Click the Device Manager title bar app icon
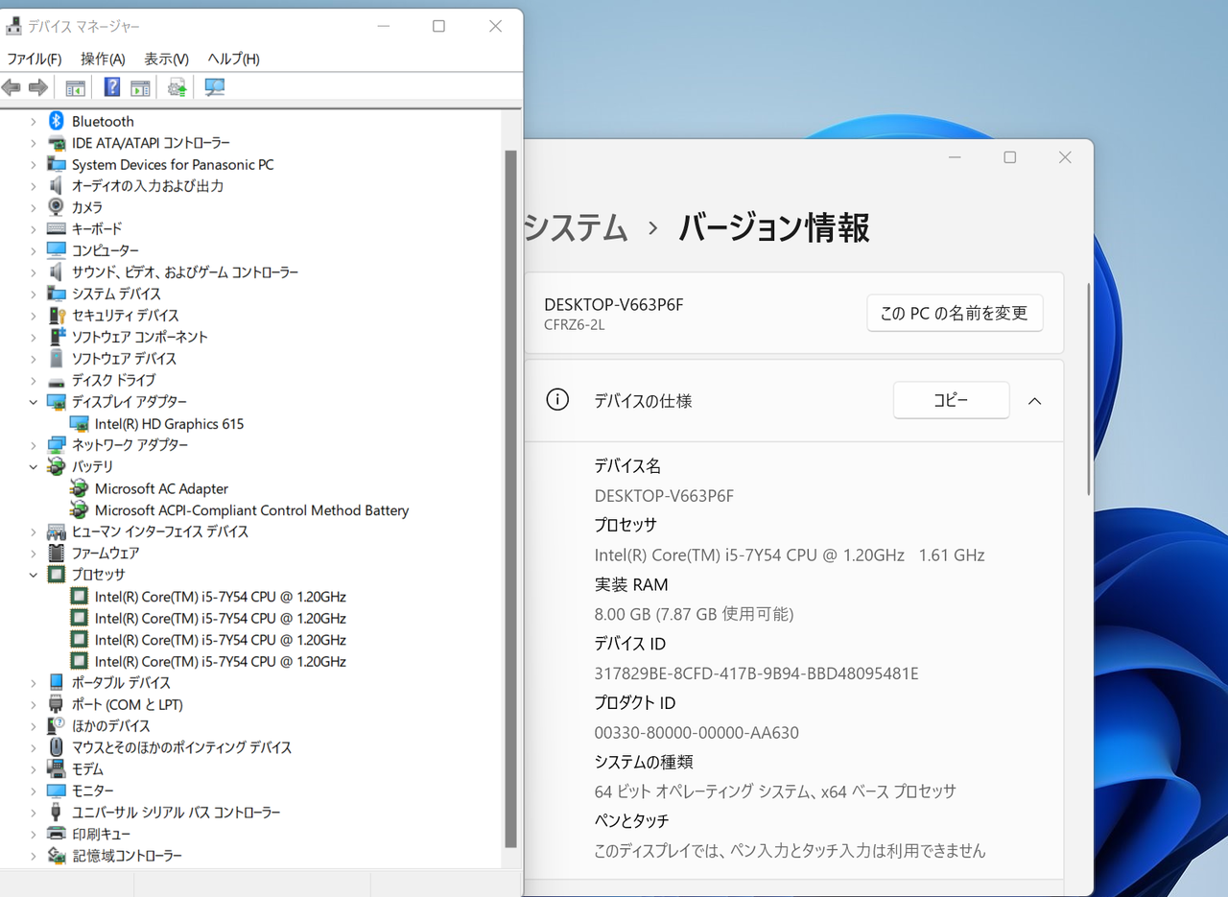This screenshot has width=1228, height=897. pyautogui.click(x=14, y=26)
